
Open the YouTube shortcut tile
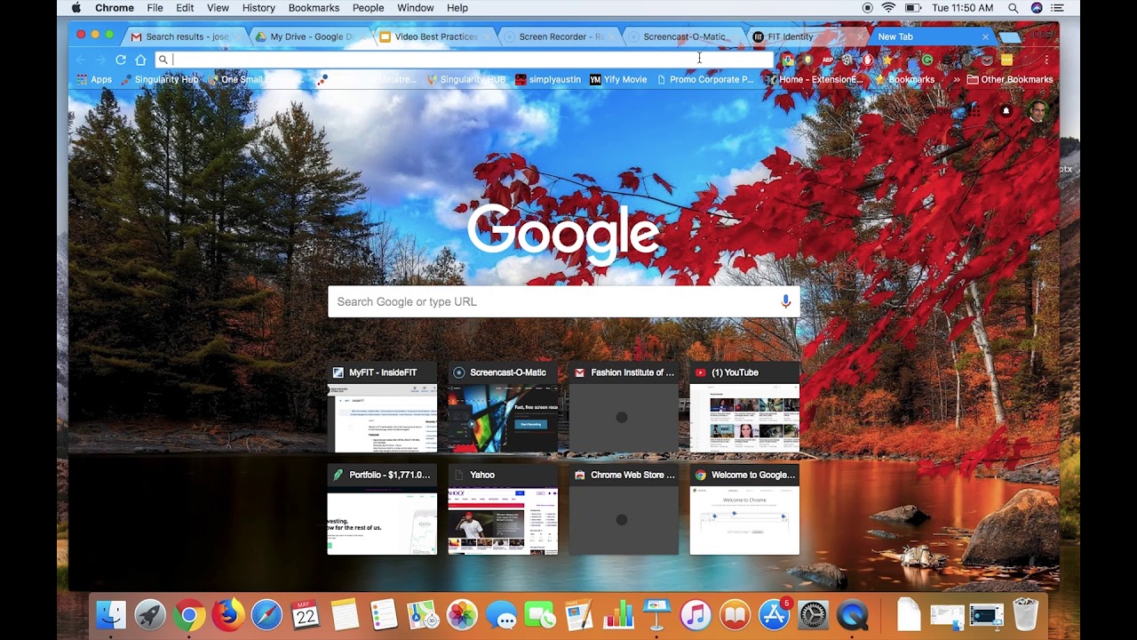click(x=744, y=408)
